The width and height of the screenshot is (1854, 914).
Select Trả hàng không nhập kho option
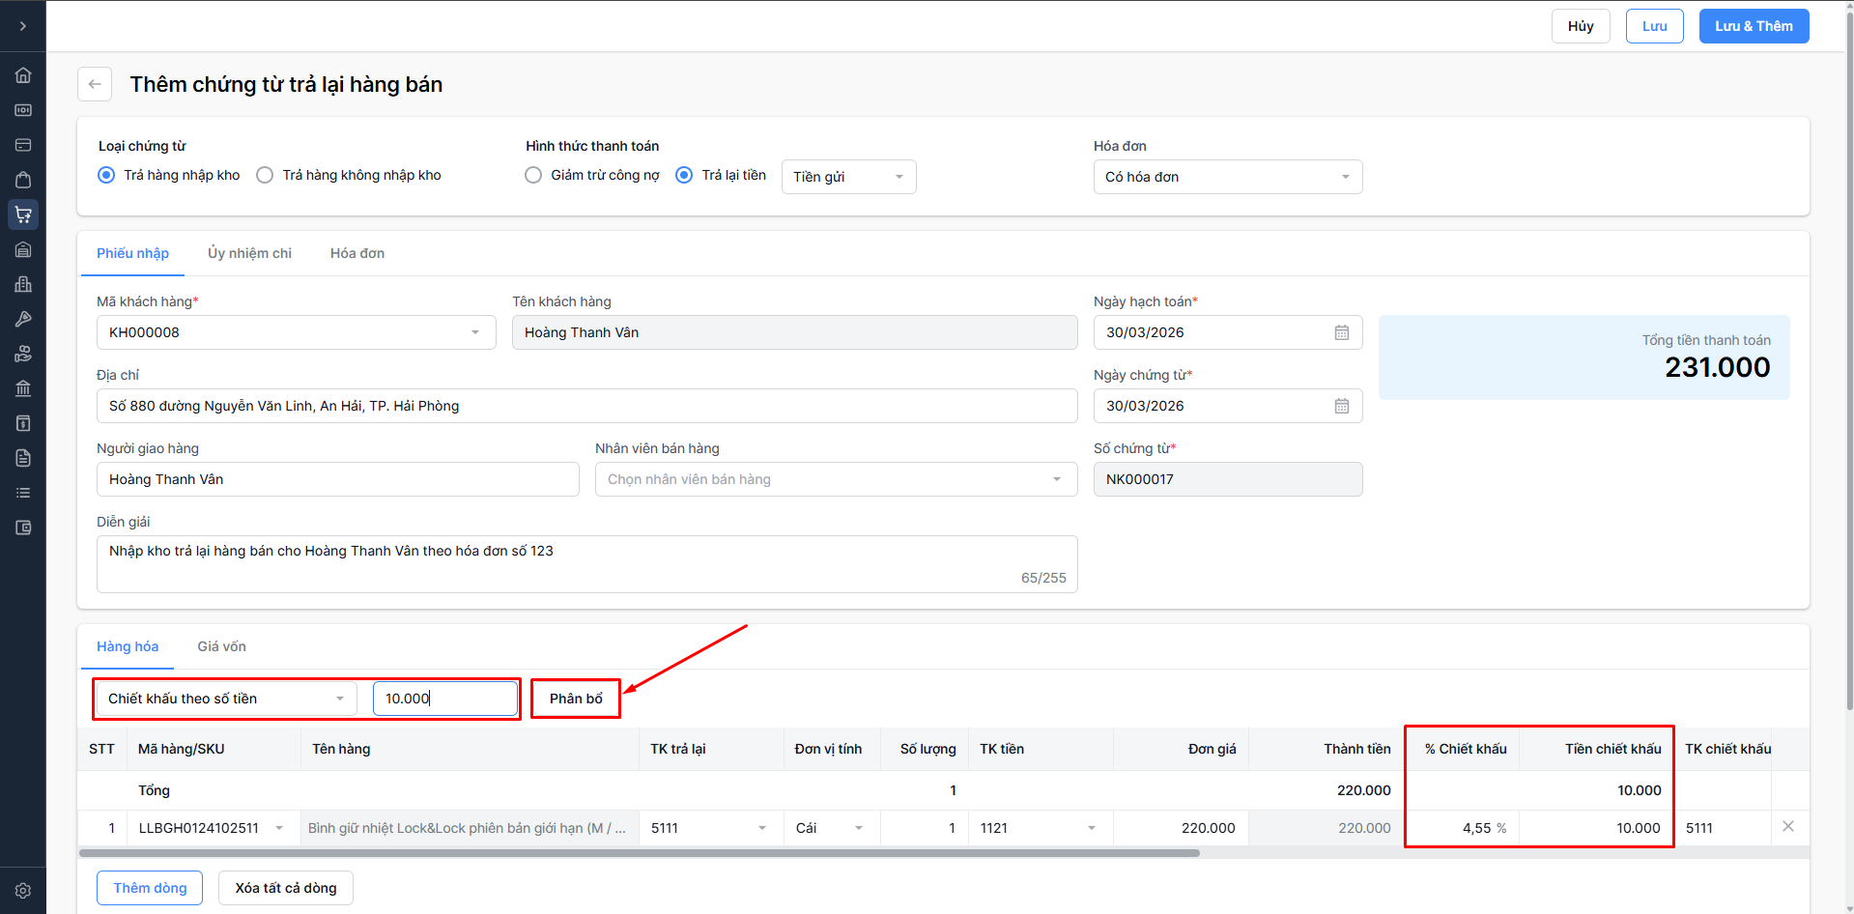265,175
